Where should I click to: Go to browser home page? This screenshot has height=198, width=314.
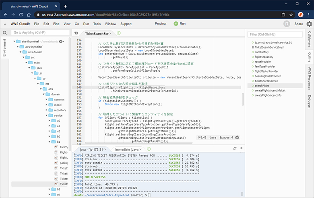(x=29, y=15)
